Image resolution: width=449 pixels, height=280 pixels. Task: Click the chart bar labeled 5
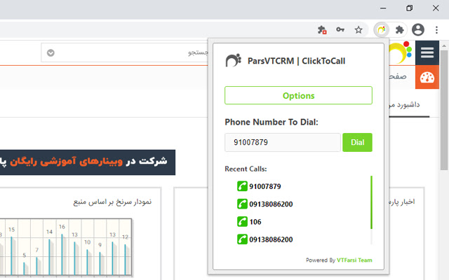click(x=24, y=269)
